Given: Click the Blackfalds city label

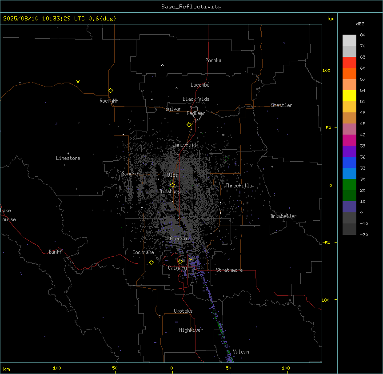Looking at the screenshot, I should point(196,99).
